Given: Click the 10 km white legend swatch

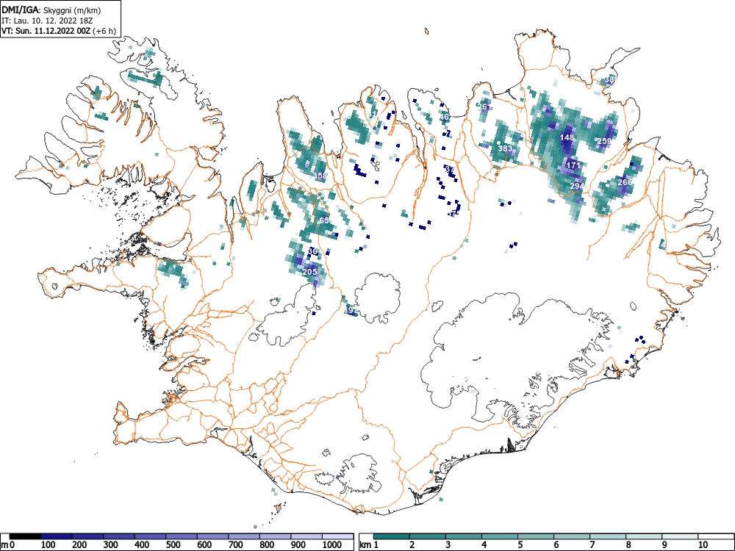Looking at the screenshot, I should 716,536.
